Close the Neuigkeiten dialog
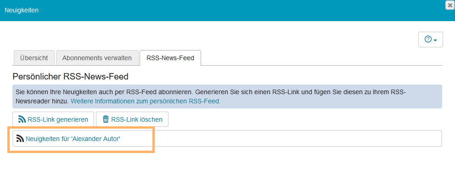This screenshot has height=181, width=455. 450,5
